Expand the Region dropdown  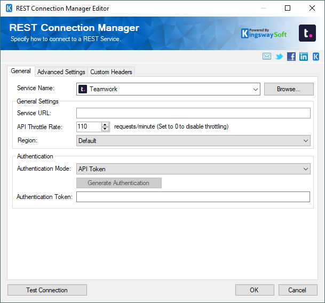[305, 141]
